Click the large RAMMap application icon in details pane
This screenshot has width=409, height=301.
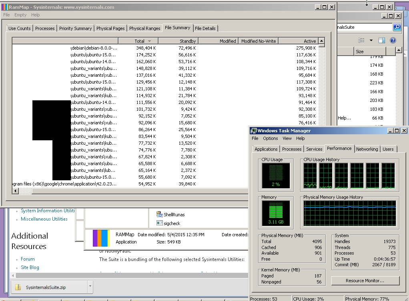click(101, 238)
